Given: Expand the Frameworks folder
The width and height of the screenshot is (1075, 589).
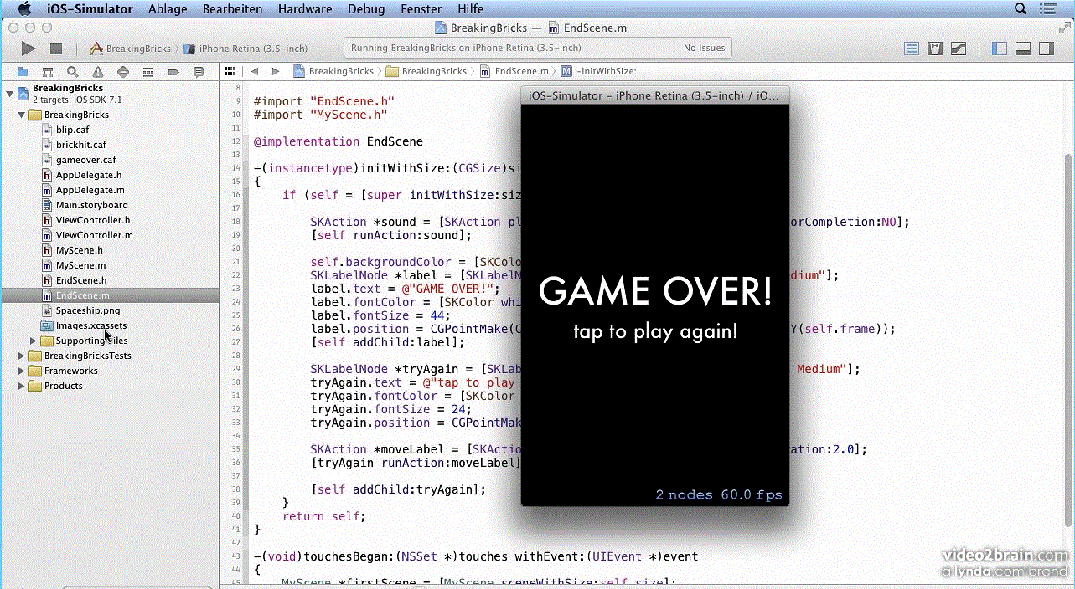Looking at the screenshot, I should coord(22,371).
